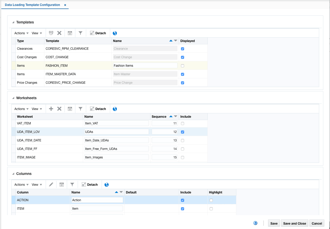Detach the Worksheets table
This screenshot has width=330, height=229.
[x=98, y=108]
